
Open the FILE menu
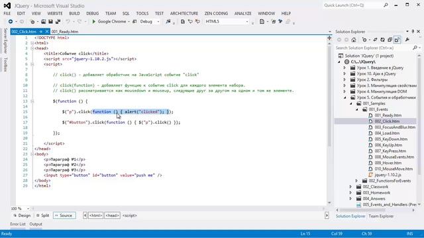(x=7, y=13)
